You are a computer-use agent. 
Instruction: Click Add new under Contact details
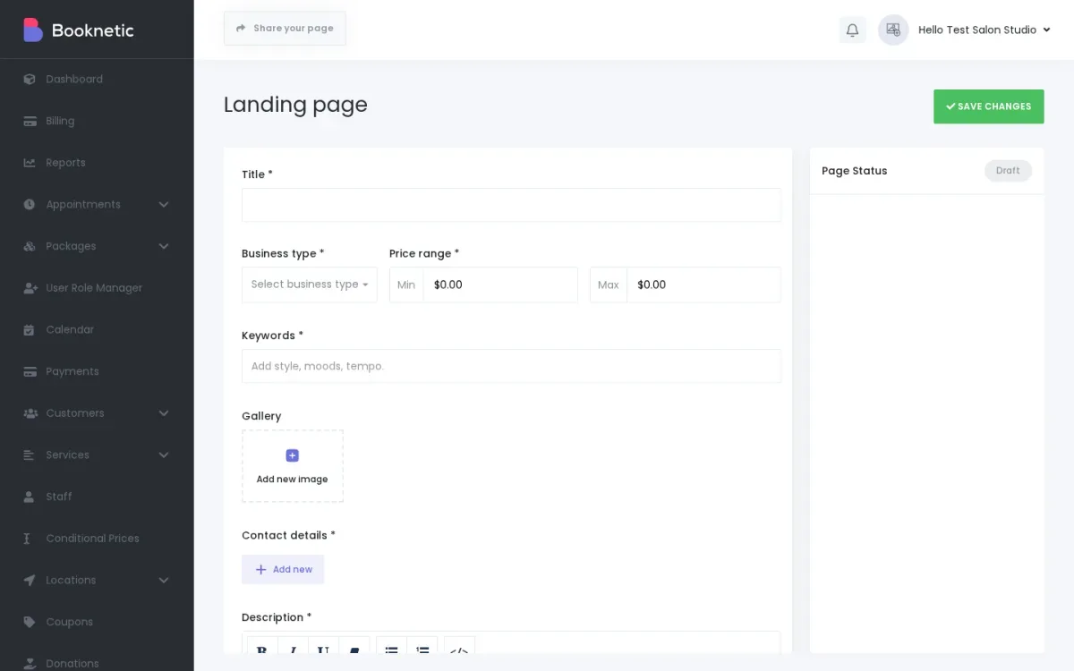coord(283,569)
